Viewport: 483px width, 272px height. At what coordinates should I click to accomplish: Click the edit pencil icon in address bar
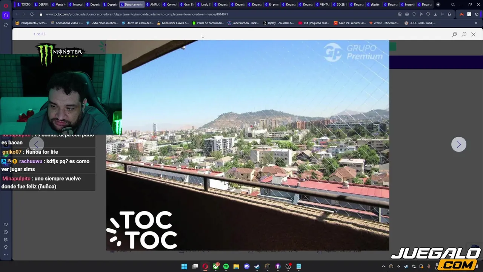pos(400,14)
